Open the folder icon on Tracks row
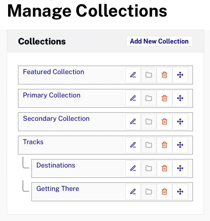Viewport: 210px width, 221px height. (149, 145)
